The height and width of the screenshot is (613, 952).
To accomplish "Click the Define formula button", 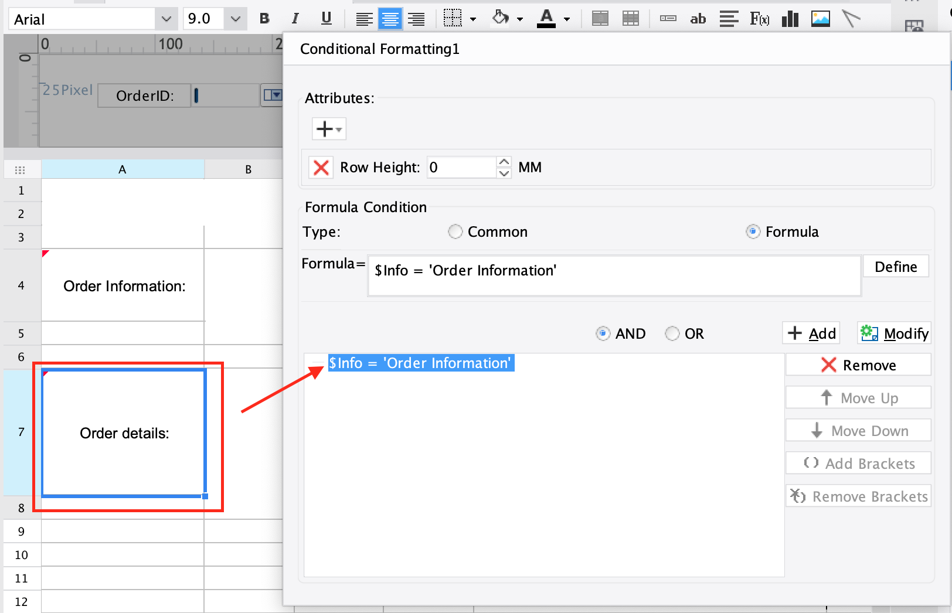I will click(896, 267).
